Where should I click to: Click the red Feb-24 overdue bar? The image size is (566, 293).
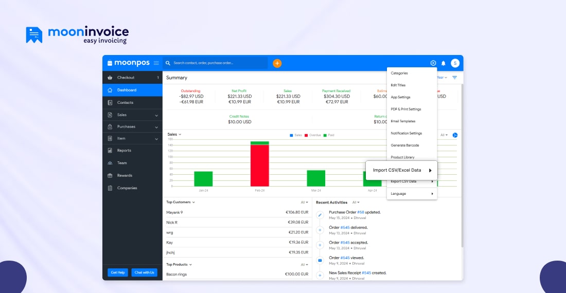(x=259, y=166)
